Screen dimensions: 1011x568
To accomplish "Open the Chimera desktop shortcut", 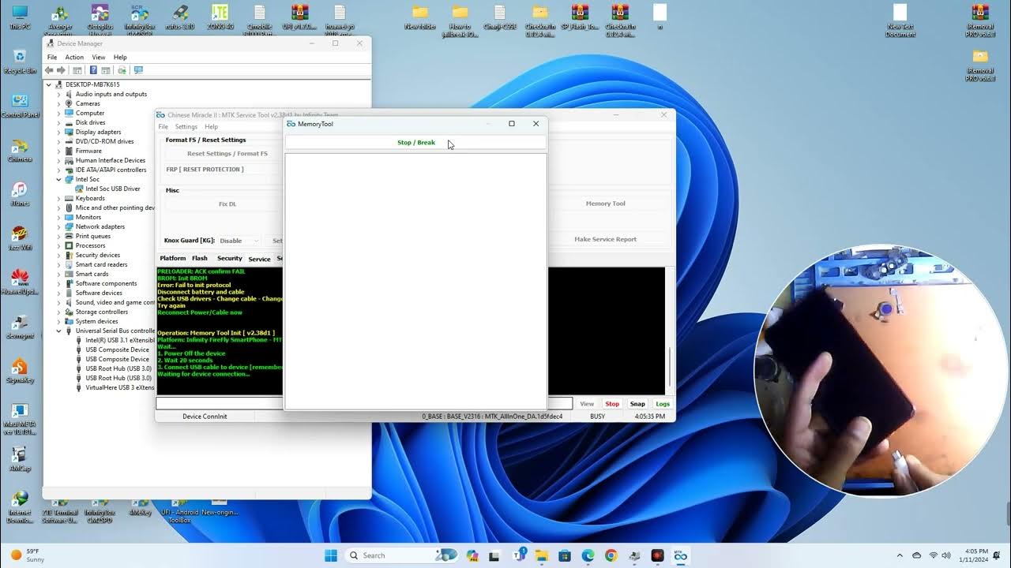I will point(20,150).
